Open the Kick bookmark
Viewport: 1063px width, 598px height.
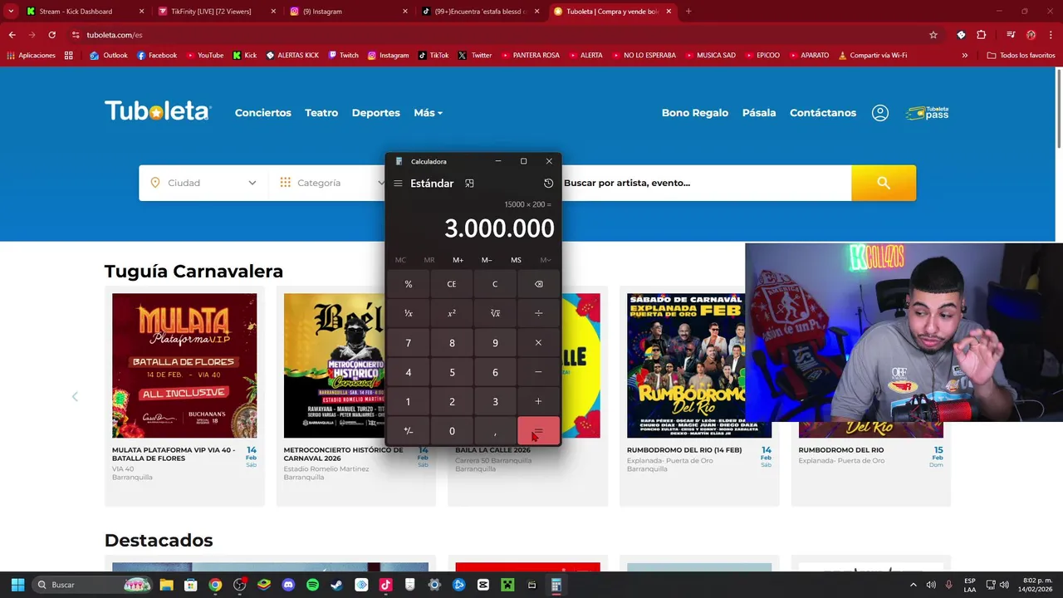[x=245, y=56]
